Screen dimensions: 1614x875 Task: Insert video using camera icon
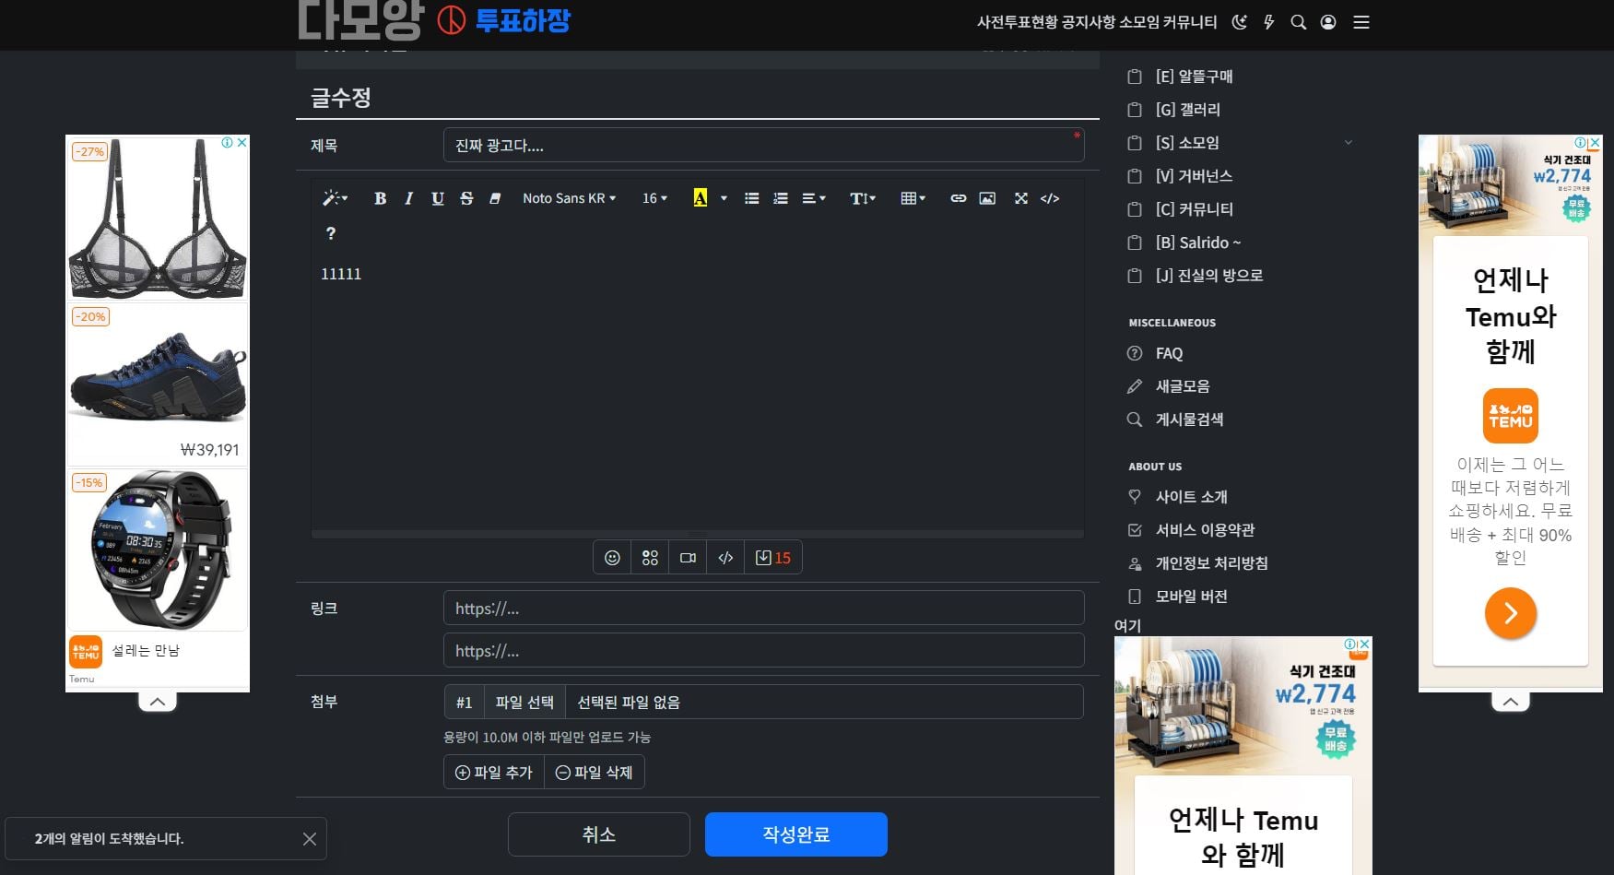click(688, 558)
